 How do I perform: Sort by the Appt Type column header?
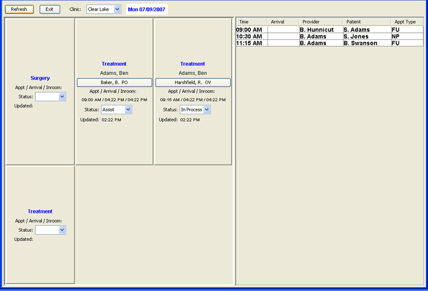click(406, 22)
